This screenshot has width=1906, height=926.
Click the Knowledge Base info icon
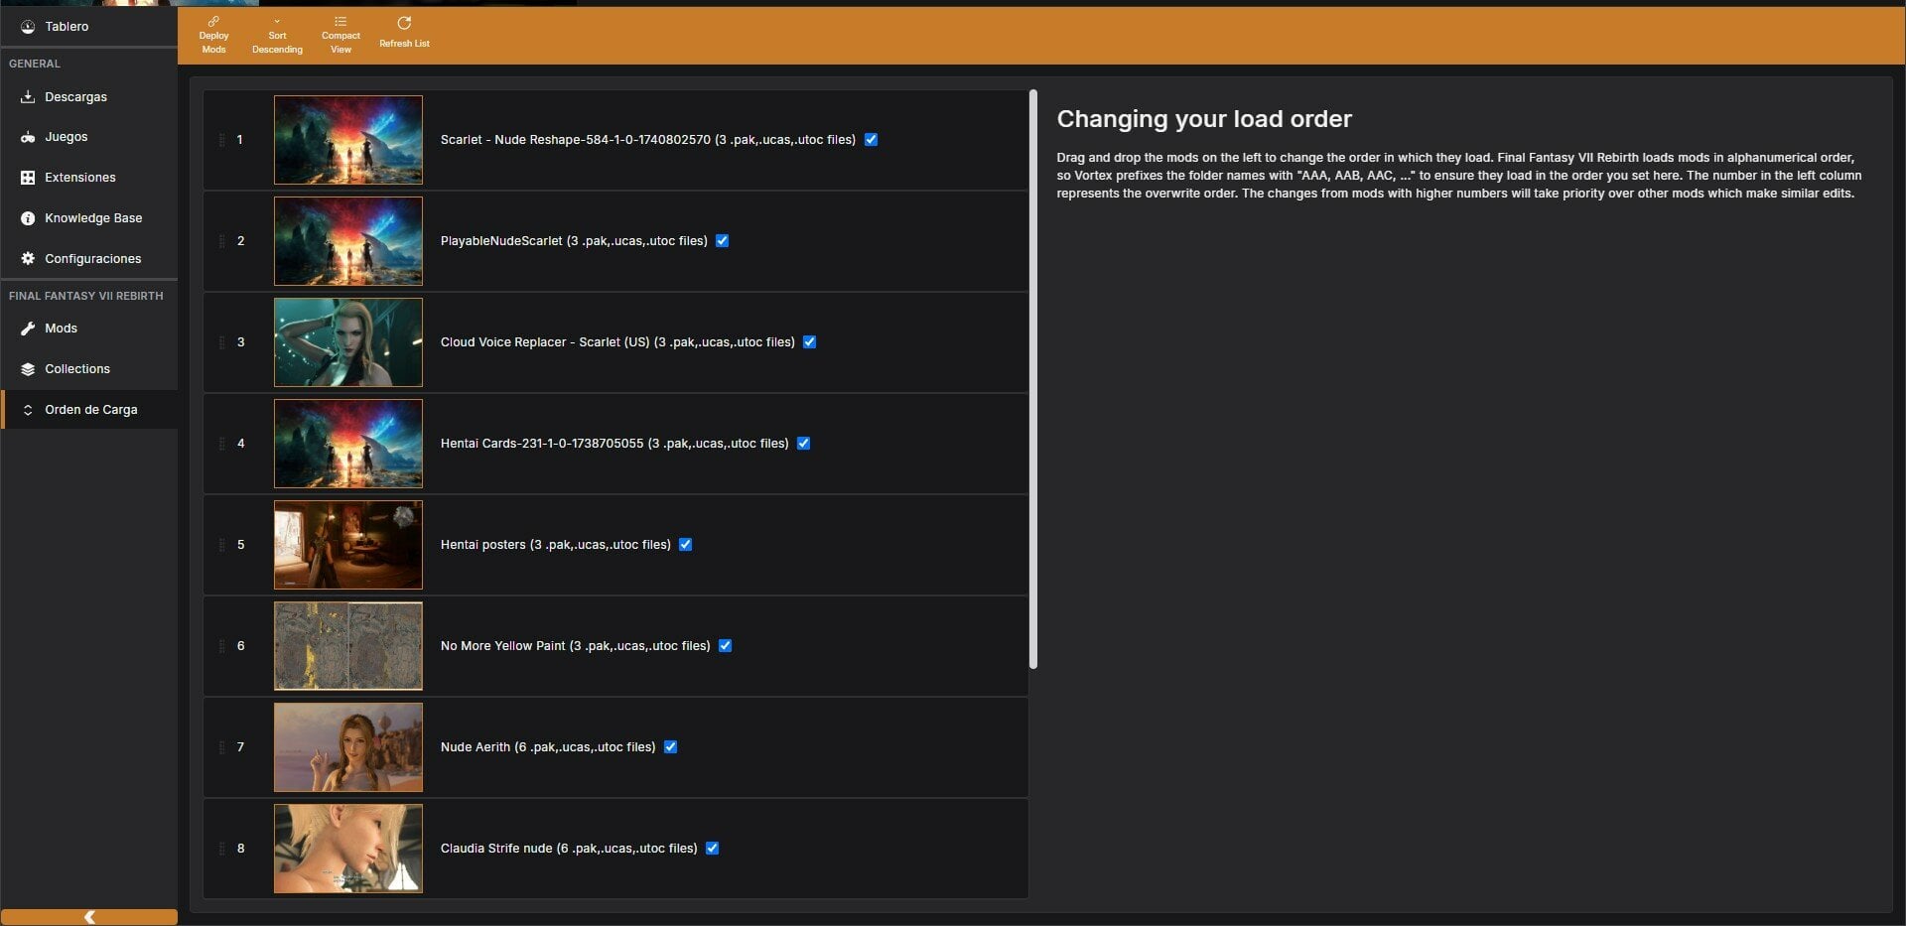click(28, 218)
